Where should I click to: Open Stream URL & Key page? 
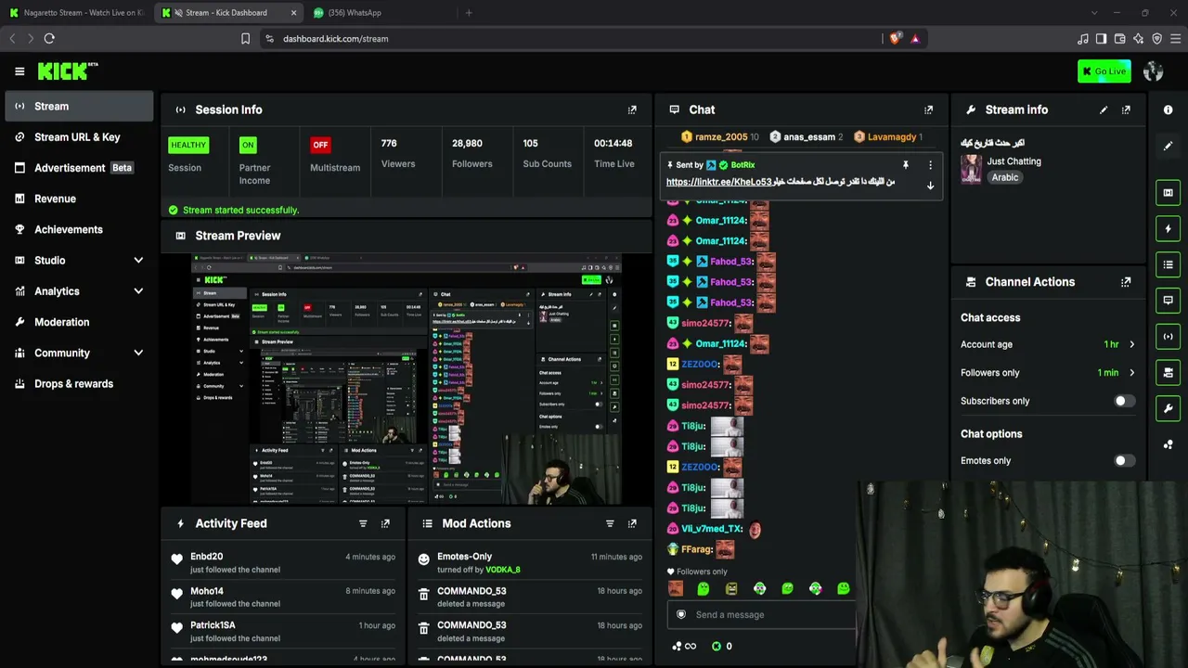click(79, 137)
